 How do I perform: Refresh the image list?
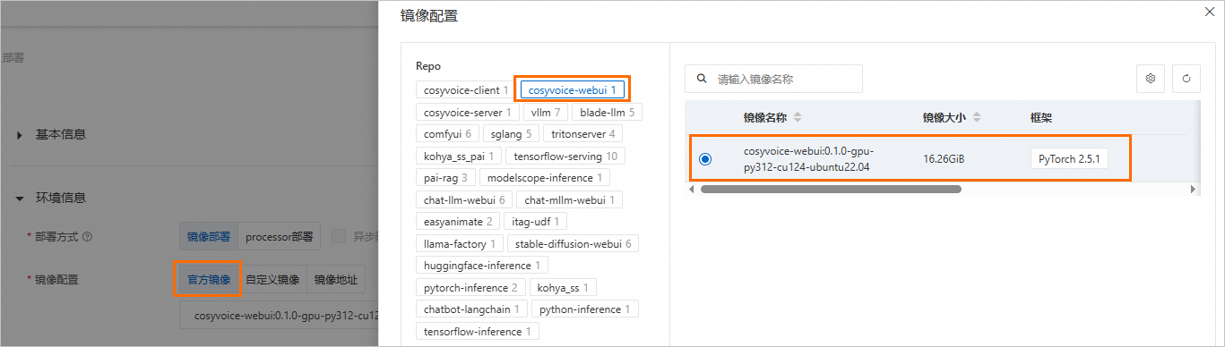coord(1186,79)
